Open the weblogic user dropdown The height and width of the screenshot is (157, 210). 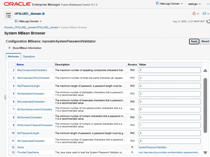[194, 4]
